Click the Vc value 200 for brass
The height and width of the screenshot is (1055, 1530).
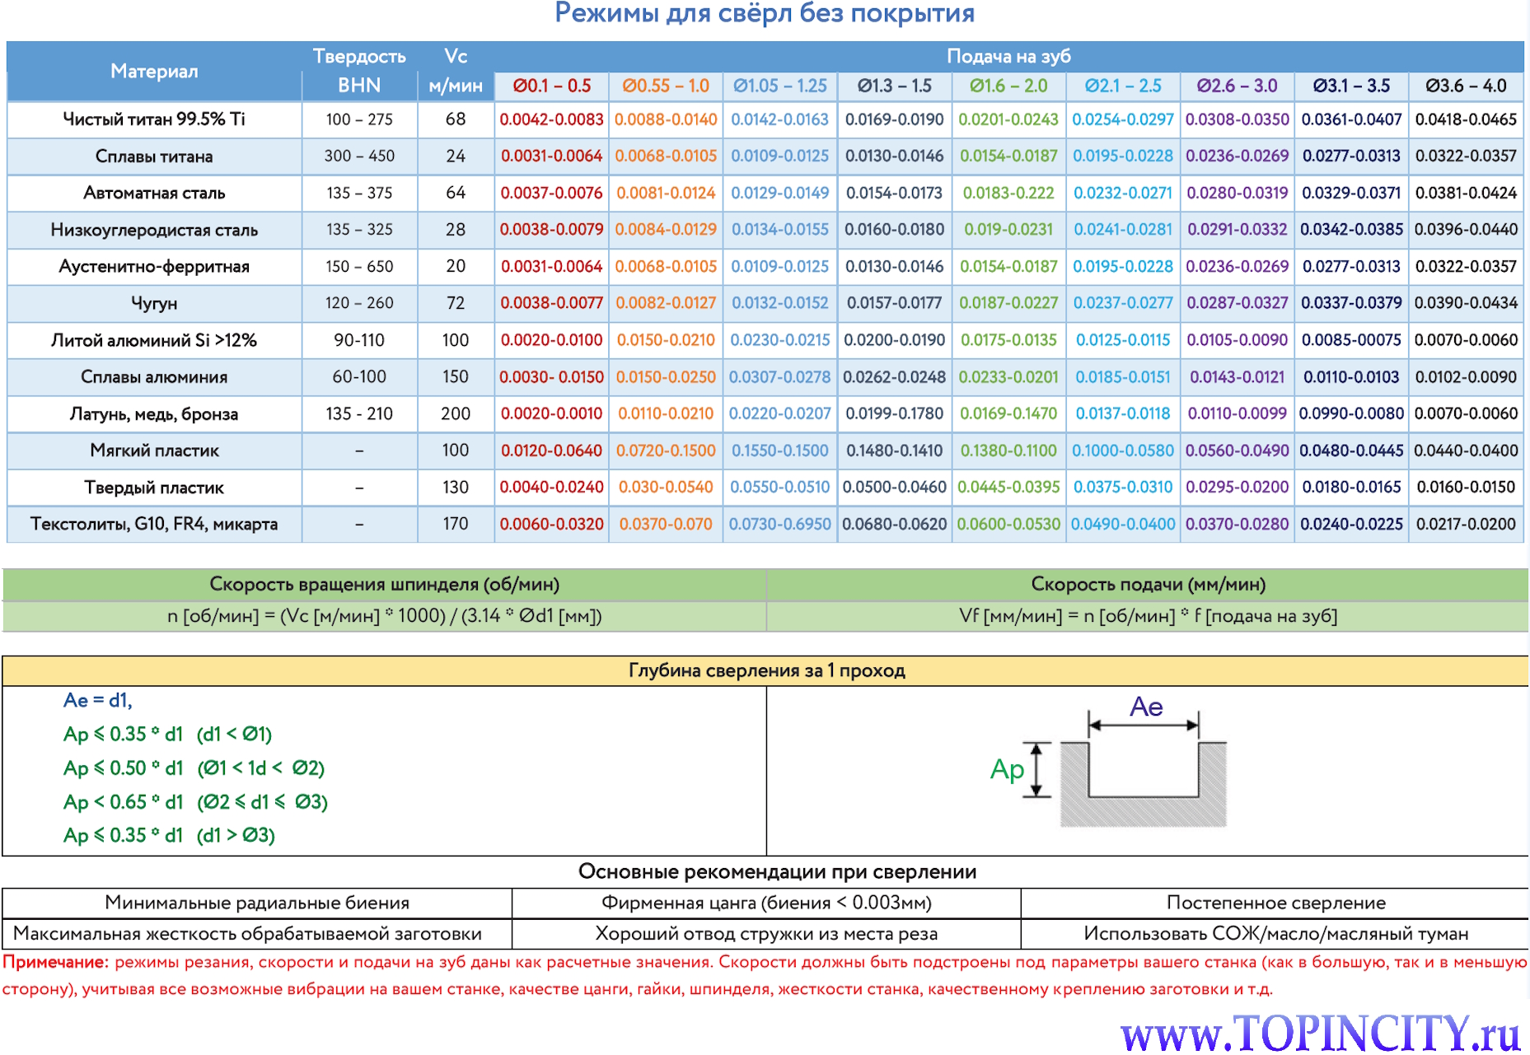455,413
